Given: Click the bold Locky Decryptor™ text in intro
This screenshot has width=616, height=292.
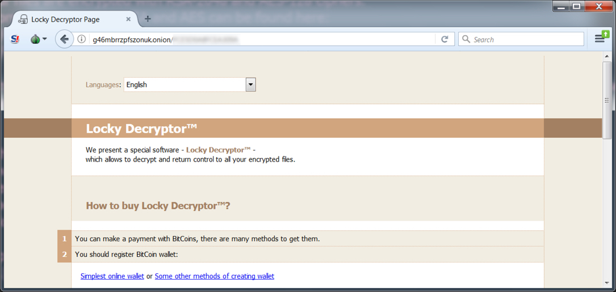Looking at the screenshot, I should coord(219,150).
